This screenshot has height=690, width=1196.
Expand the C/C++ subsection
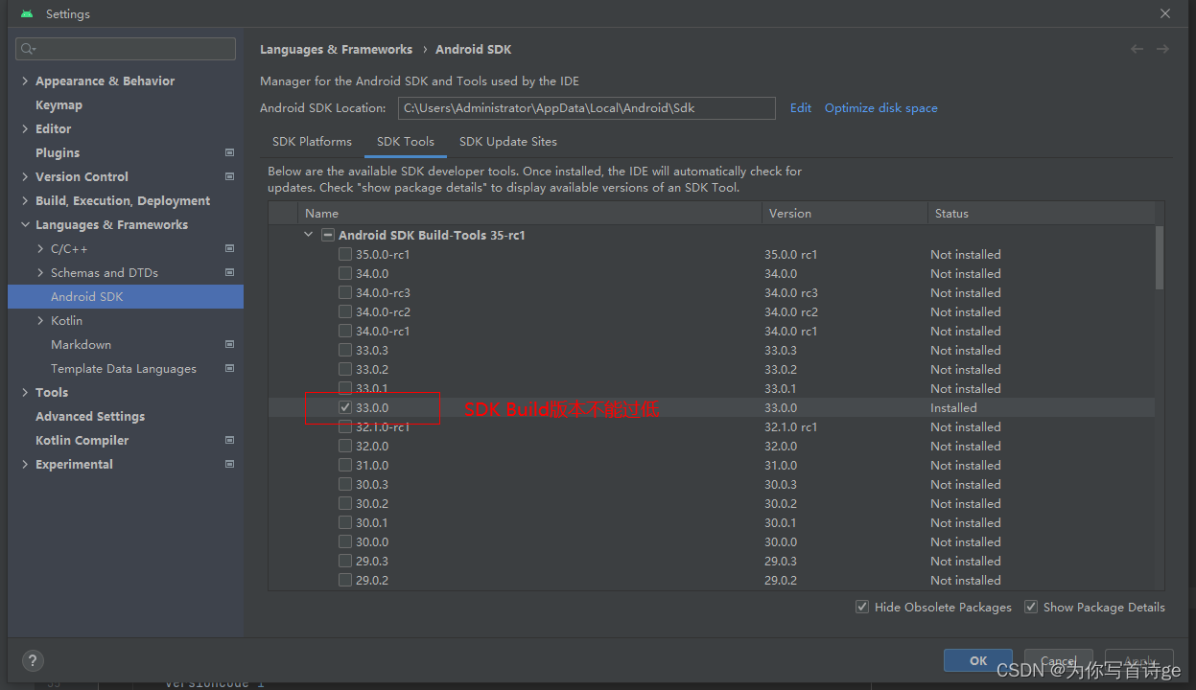tap(40, 248)
